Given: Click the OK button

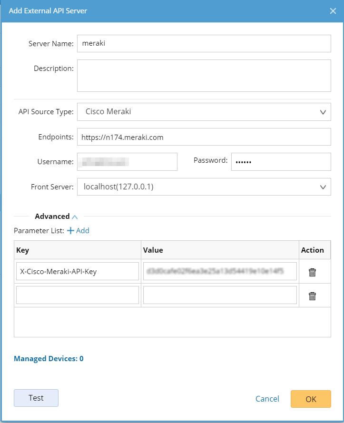Looking at the screenshot, I should (x=311, y=399).
